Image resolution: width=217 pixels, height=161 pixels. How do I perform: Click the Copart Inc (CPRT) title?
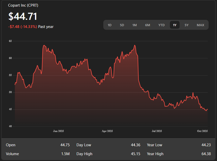23,5
